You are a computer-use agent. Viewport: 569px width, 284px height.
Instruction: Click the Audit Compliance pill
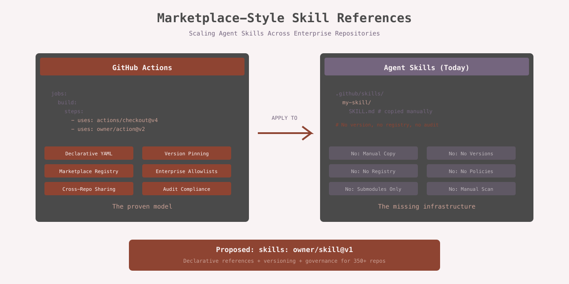187,189
